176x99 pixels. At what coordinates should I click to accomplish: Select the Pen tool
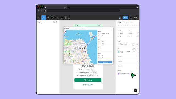point(57,18)
